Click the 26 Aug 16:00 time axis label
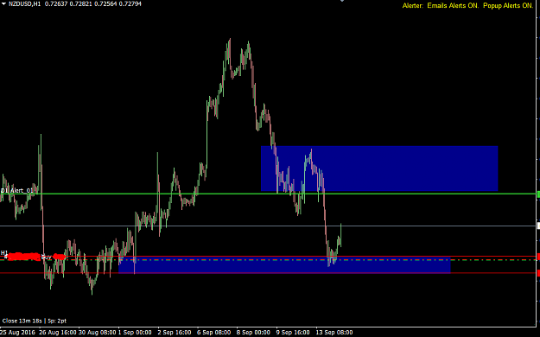540x337 pixels. tap(58, 333)
